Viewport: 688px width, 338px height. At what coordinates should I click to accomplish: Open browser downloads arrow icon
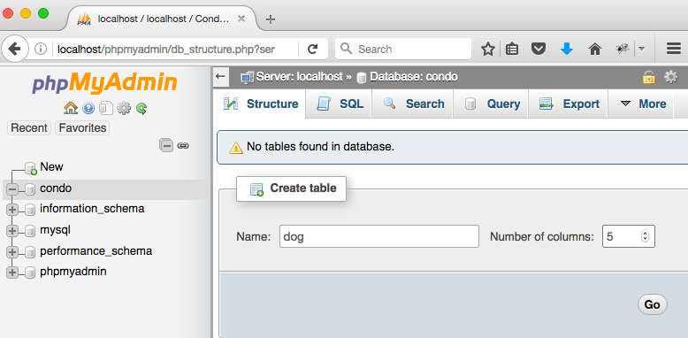[x=567, y=49]
